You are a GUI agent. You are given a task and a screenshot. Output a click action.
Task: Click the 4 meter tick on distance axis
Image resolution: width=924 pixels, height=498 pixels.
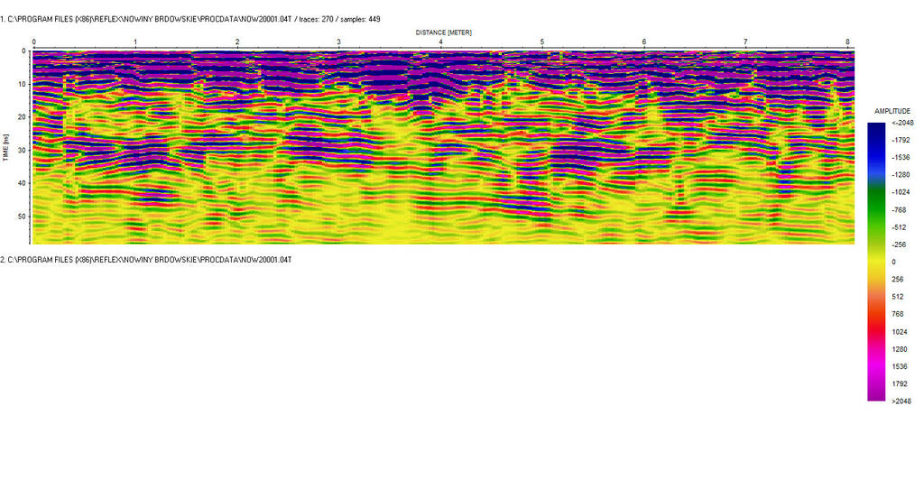coord(440,42)
